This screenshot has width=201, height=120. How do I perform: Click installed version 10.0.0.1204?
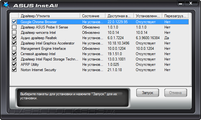[x=145, y=49]
